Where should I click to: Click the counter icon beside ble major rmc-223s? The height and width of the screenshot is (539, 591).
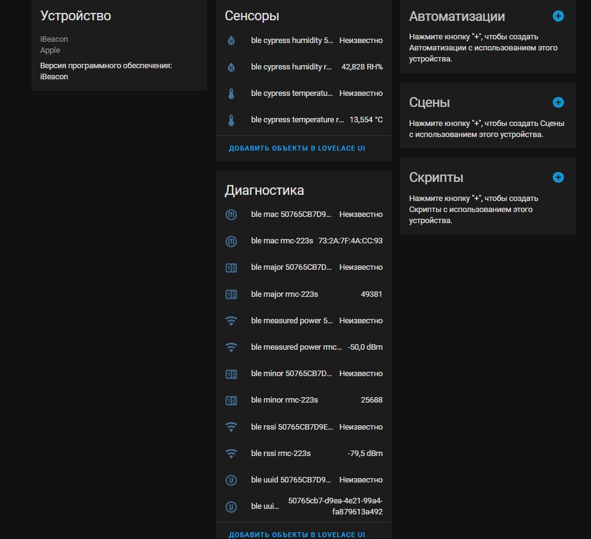click(231, 294)
